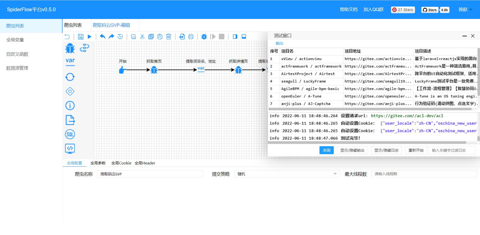The image size is (480, 235).
Task: Toggle output with 显示/隐藏输出 button
Action: [x=352, y=150]
